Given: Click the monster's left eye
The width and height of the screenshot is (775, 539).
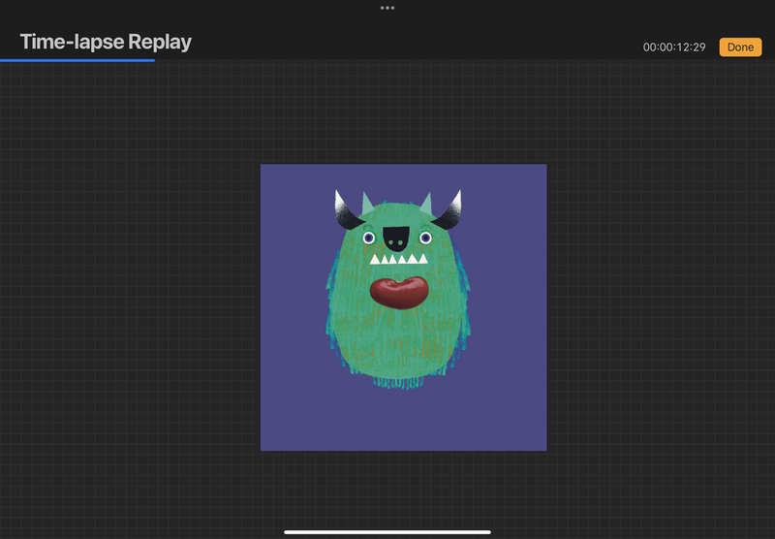Looking at the screenshot, I should coord(369,238).
